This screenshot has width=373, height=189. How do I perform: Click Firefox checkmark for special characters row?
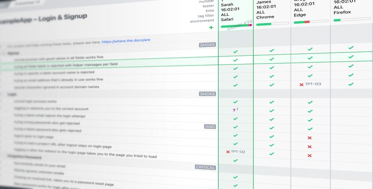(351, 85)
